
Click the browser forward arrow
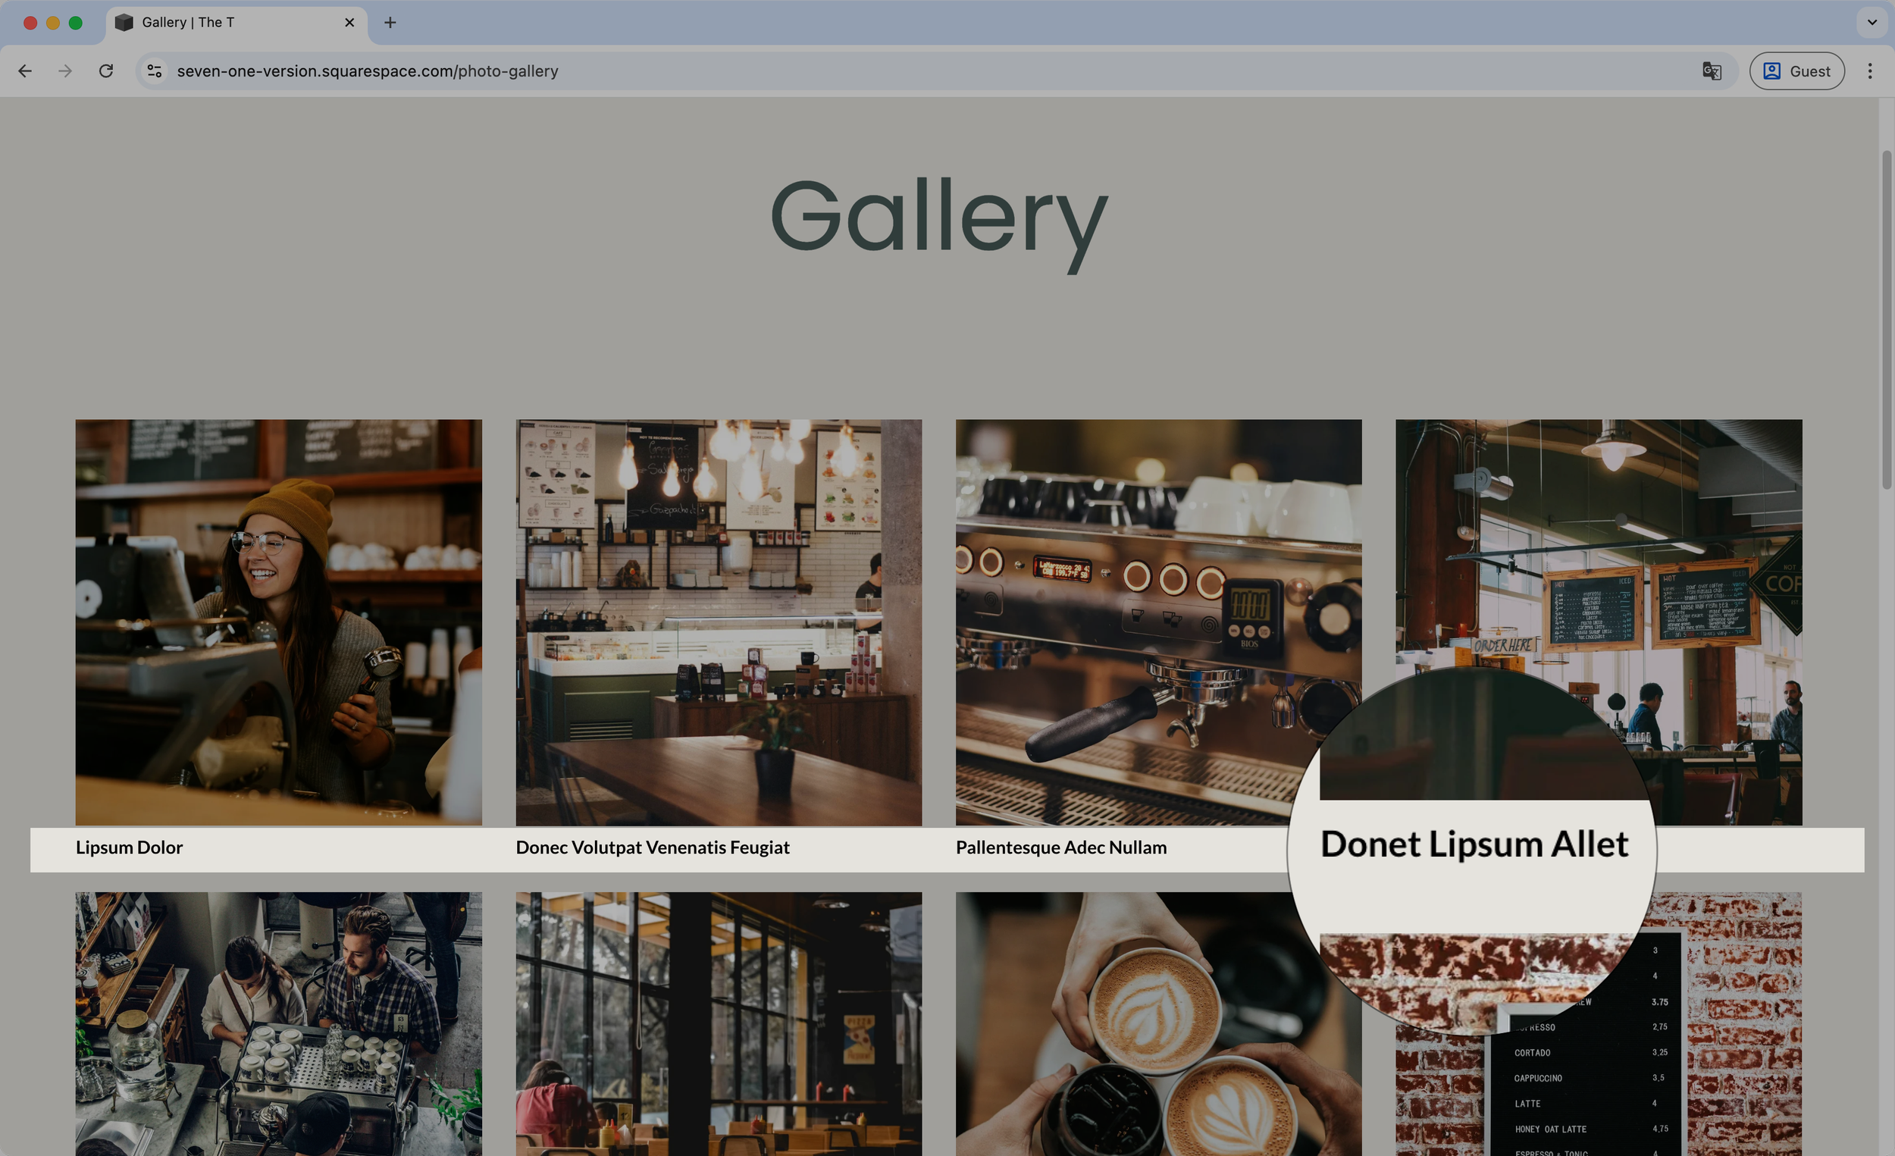(65, 70)
